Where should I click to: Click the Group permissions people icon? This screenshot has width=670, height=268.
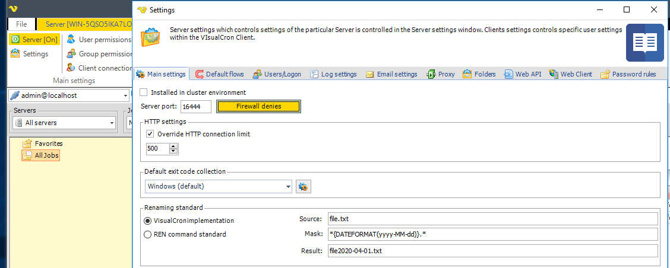pos(71,54)
